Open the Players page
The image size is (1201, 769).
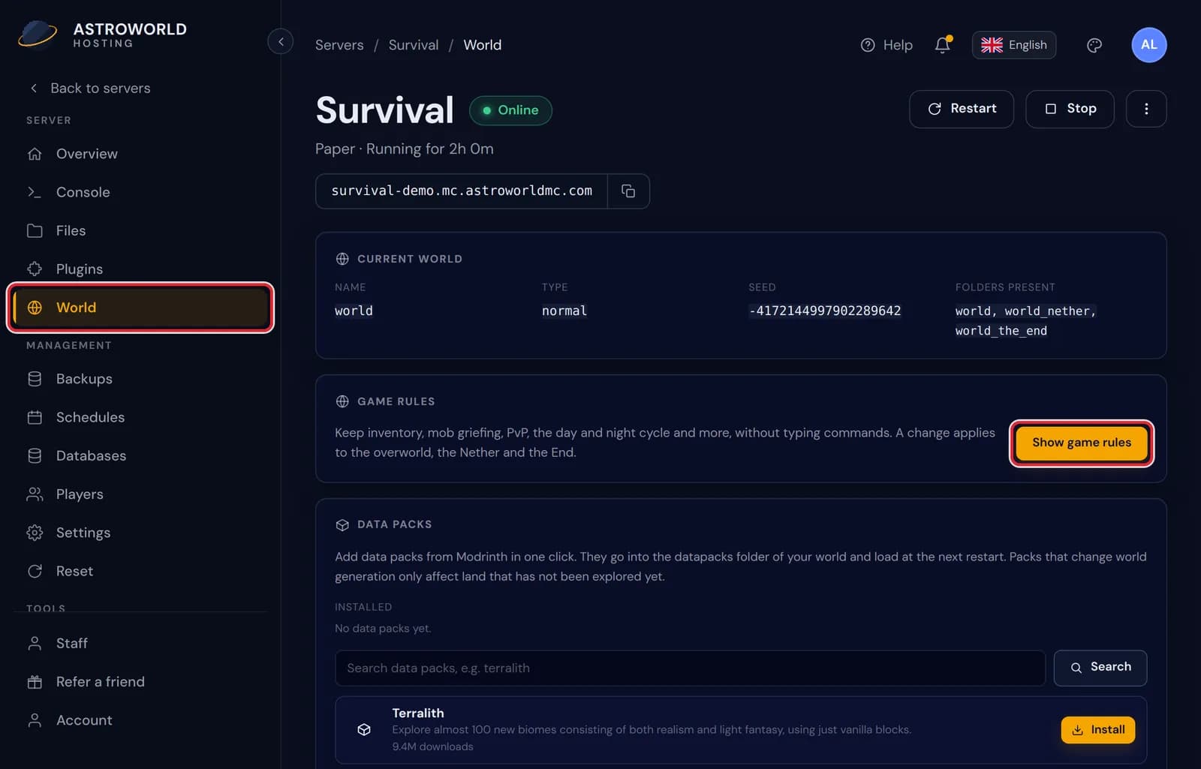[140, 494]
